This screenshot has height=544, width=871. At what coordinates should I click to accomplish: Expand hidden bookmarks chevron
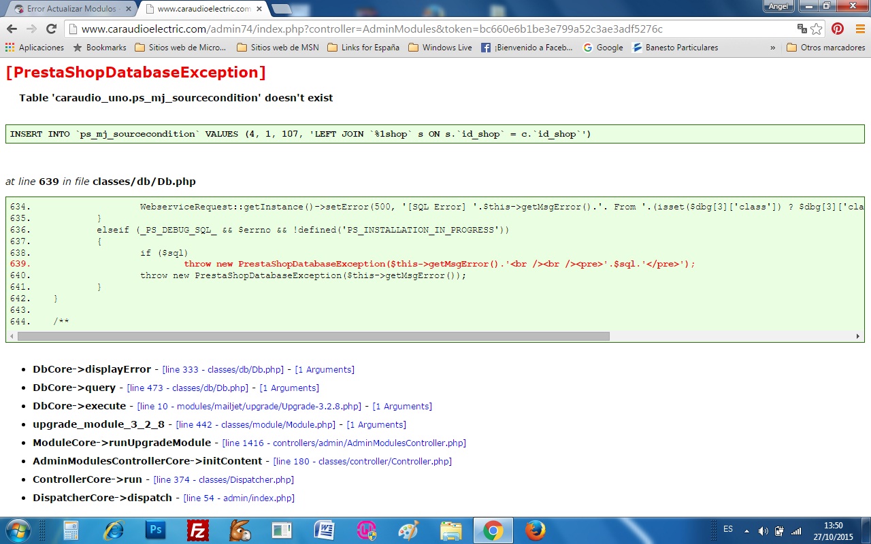[x=773, y=48]
